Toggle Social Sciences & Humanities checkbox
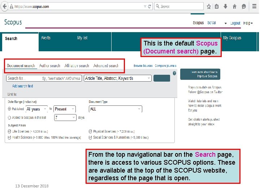The height and width of the screenshot is (195, 260). pos(90,138)
